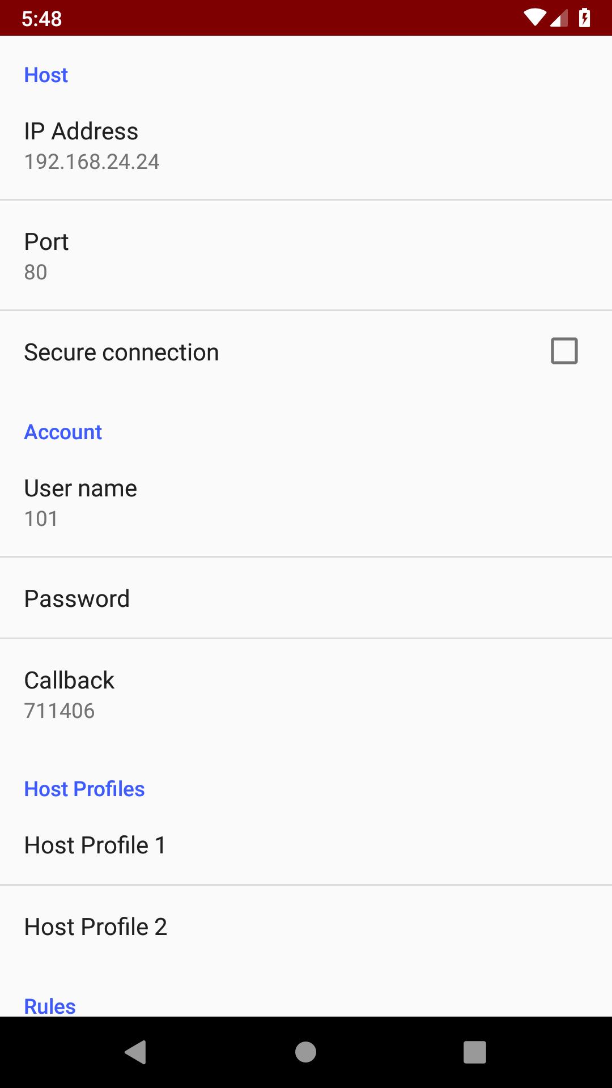Screen dimensions: 612x1088
Task: Tap the Wi-Fi status icon
Action: (x=534, y=18)
